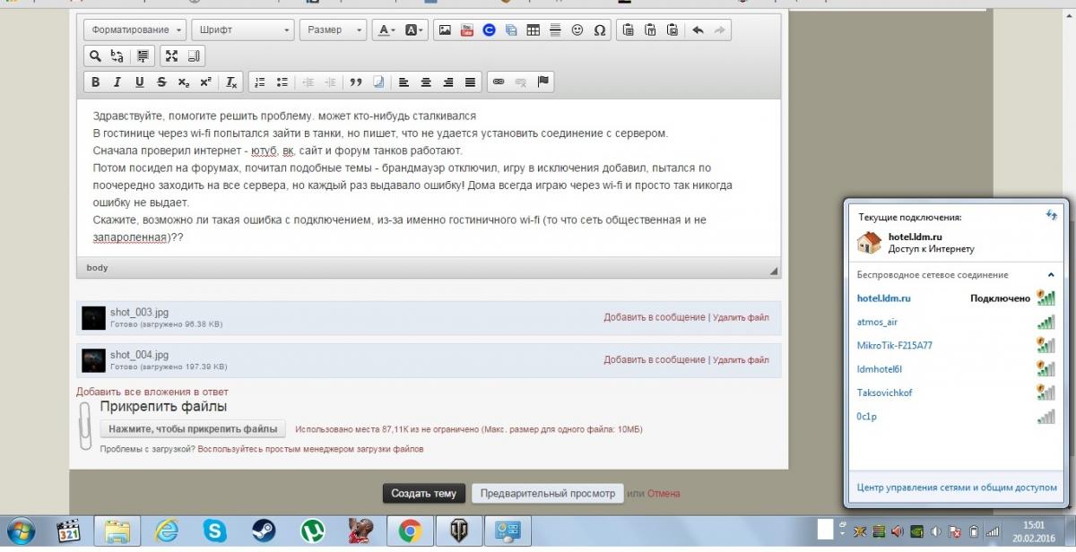
Task: Click the Создать тему button
Action: coord(425,493)
